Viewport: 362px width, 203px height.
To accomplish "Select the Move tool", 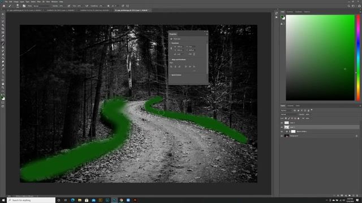I will tap(3, 14).
